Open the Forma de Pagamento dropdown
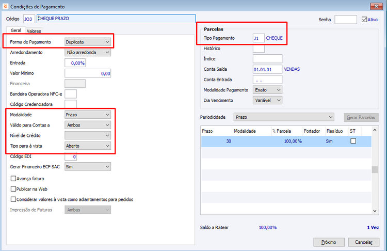The image size is (387, 251). tap(88, 42)
